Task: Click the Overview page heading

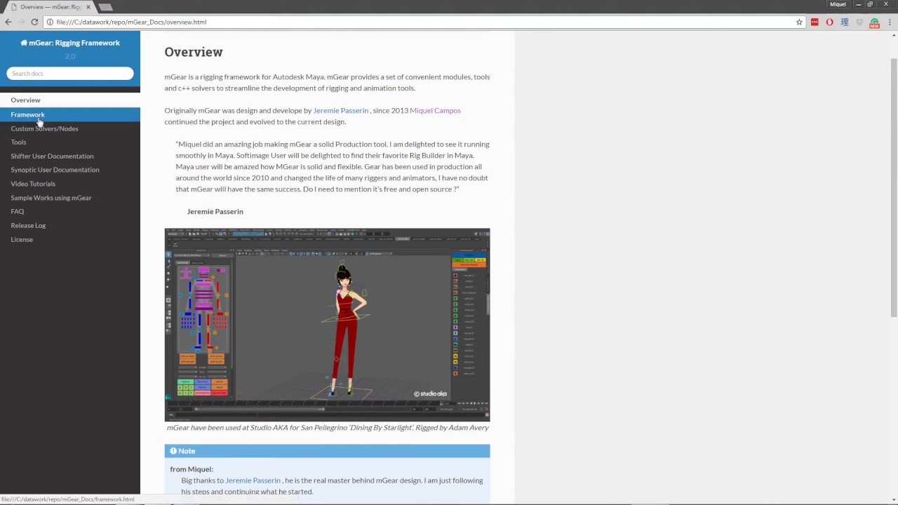Action: pyautogui.click(x=194, y=52)
